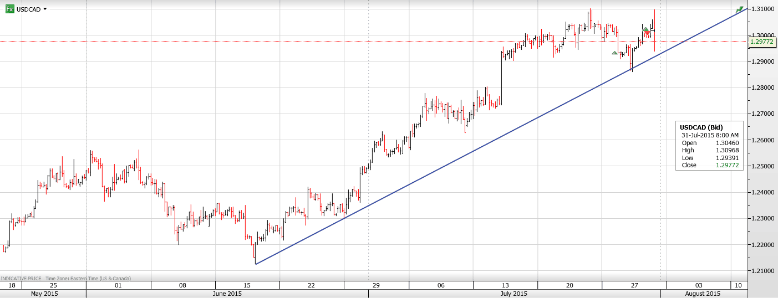Click the August 2015 month label
This screenshot has height=298, width=778.
703,294
